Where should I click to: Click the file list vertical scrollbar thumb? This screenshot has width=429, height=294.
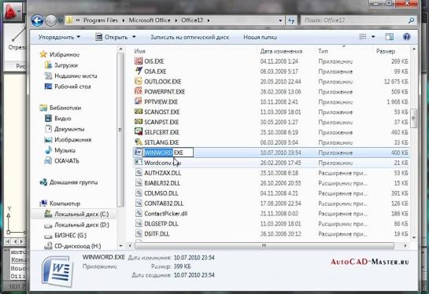pos(413,118)
